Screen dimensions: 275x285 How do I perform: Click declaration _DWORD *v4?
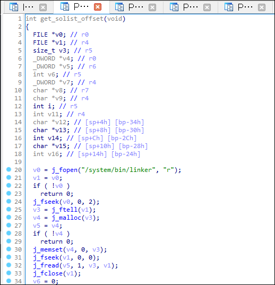point(53,58)
